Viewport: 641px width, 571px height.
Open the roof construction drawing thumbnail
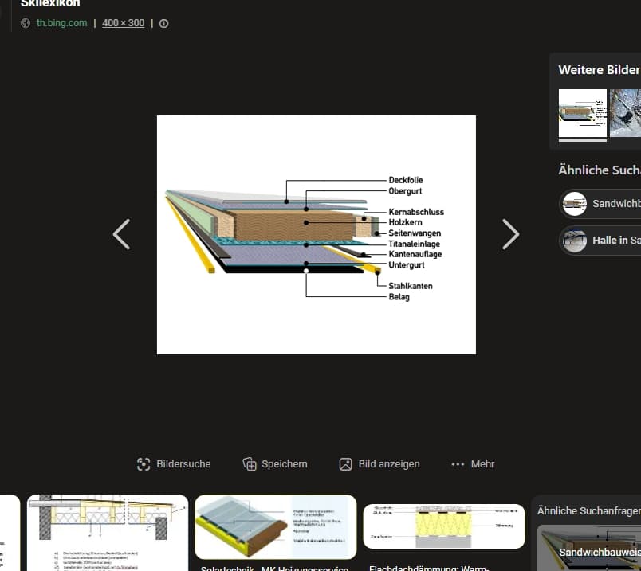click(108, 533)
